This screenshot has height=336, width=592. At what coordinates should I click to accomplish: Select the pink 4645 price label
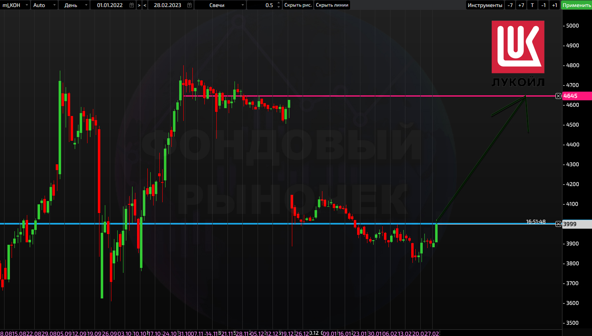(x=577, y=96)
